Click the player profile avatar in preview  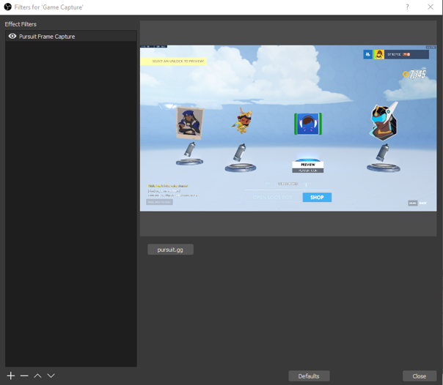[379, 54]
